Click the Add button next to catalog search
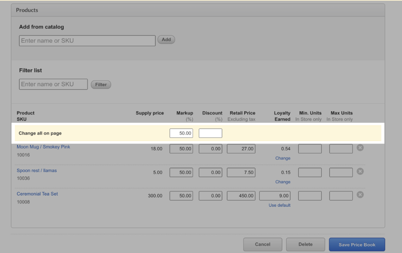 [x=166, y=40]
